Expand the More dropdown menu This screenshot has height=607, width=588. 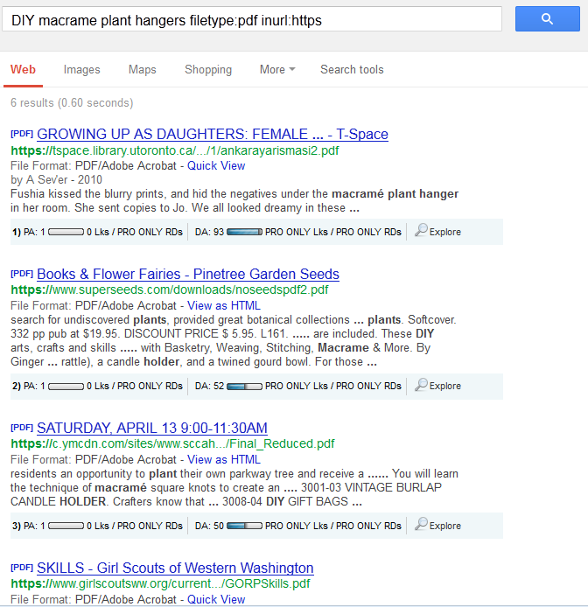[277, 70]
